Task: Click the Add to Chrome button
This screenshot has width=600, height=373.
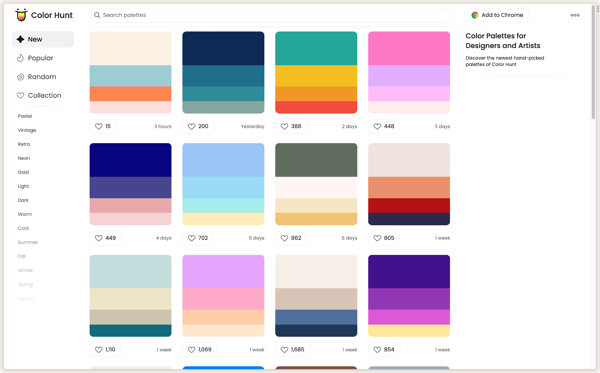Action: (x=497, y=15)
